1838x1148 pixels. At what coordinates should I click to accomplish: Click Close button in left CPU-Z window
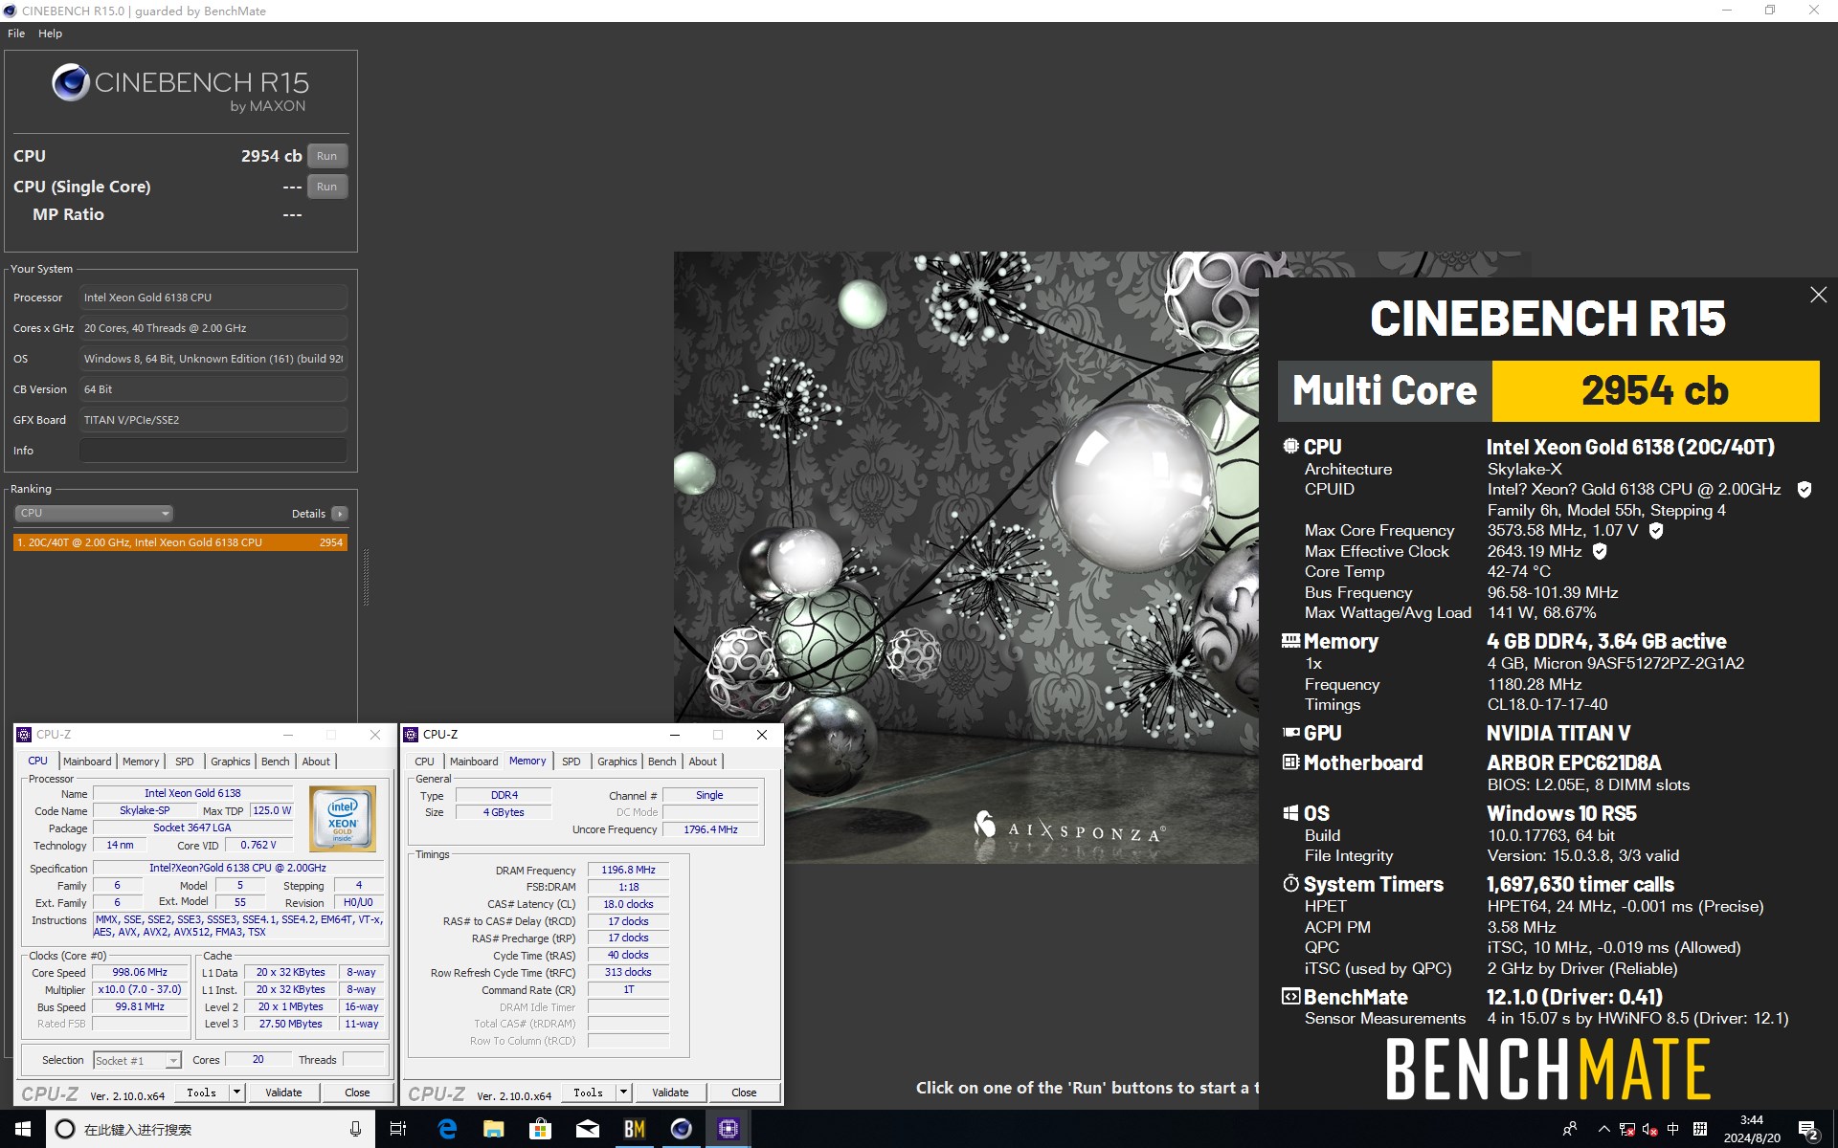[357, 1093]
